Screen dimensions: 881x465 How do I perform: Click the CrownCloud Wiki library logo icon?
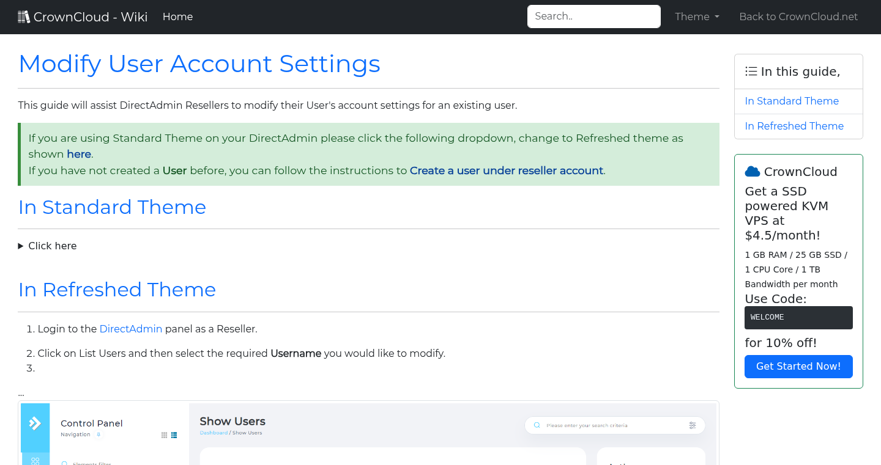coord(24,16)
